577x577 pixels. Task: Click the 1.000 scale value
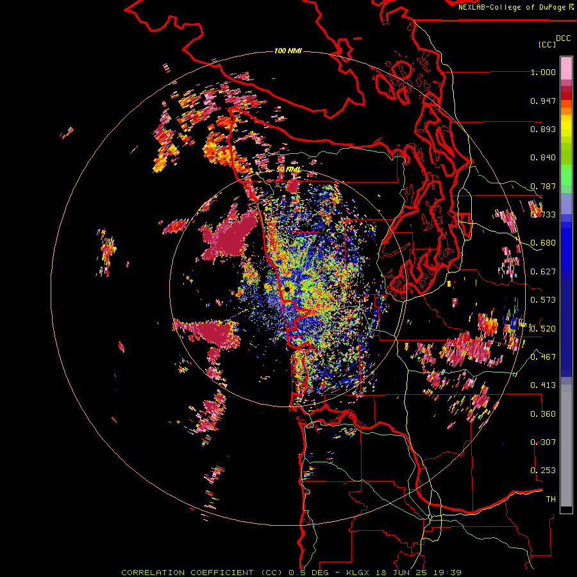point(543,72)
